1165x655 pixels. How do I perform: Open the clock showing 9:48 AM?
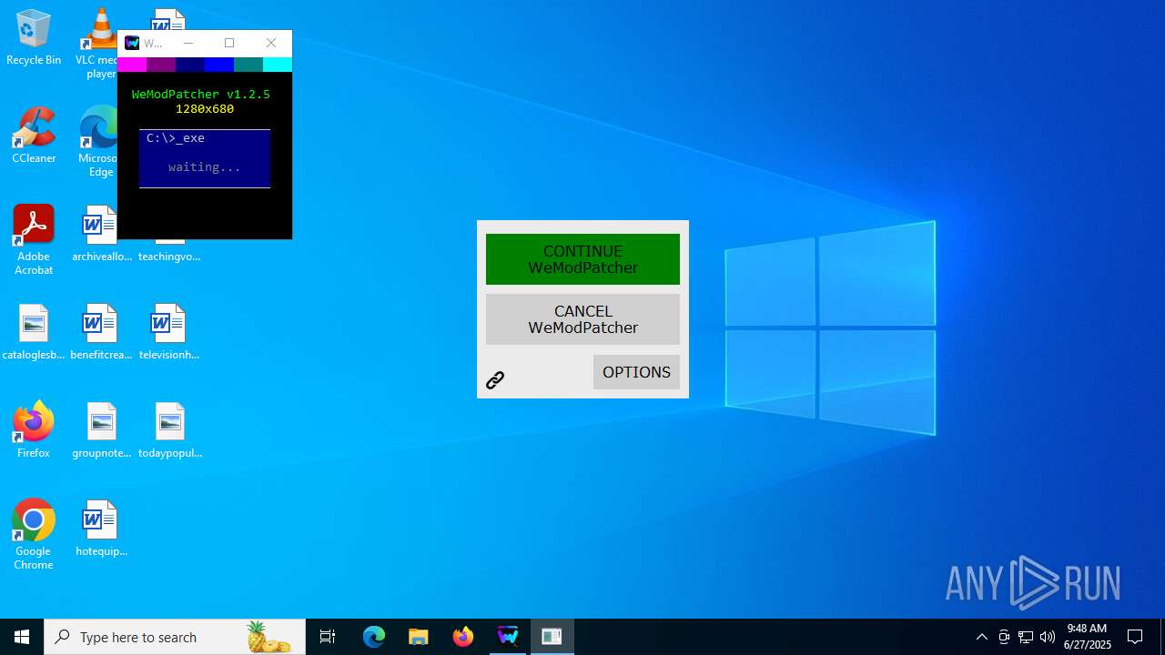point(1088,637)
